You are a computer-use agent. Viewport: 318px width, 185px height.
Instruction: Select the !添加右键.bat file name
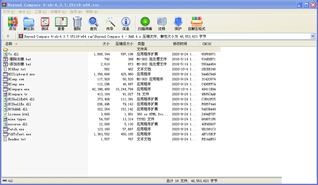(20, 64)
